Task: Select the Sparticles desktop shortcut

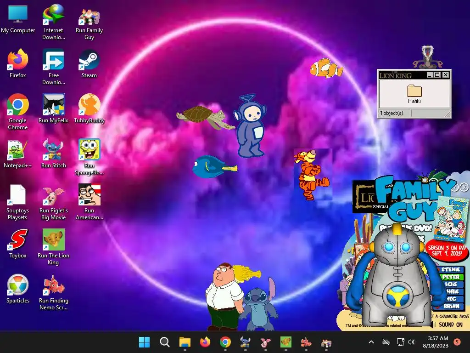Action: [18, 289]
